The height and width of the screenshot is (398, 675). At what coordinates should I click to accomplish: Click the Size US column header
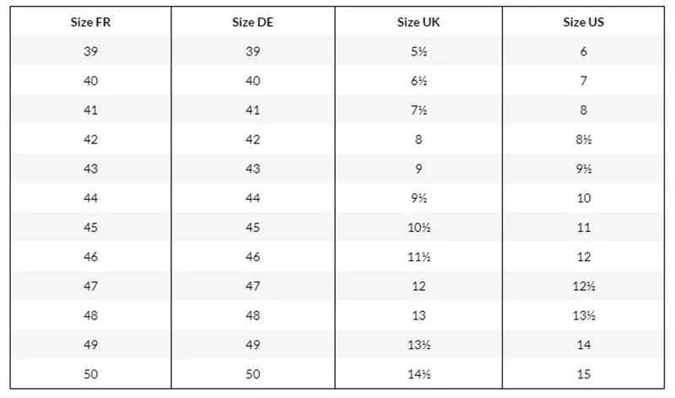[583, 23]
